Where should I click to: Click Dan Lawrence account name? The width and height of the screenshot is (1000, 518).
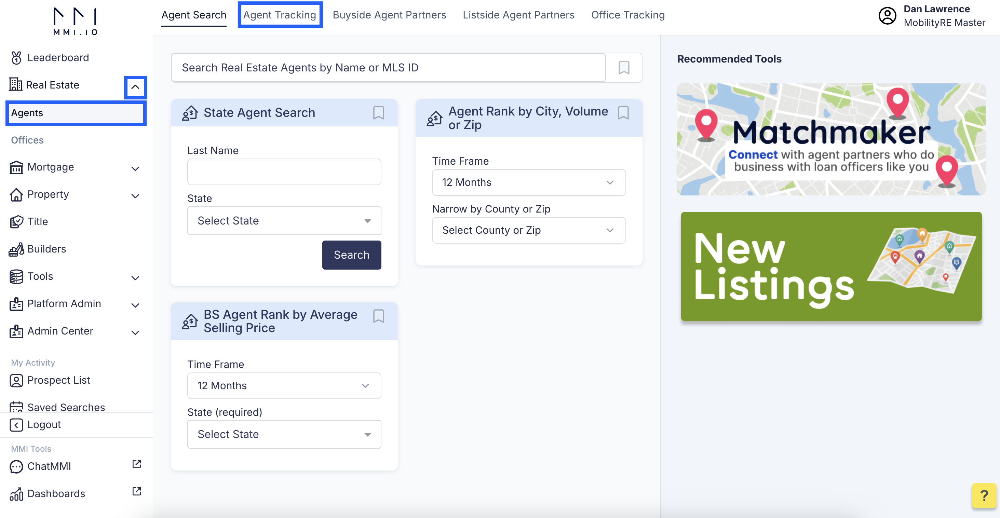coord(936,9)
